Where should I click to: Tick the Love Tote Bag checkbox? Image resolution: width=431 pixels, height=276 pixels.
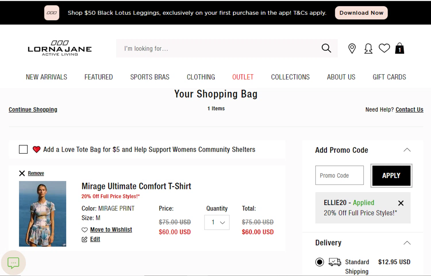click(23, 149)
